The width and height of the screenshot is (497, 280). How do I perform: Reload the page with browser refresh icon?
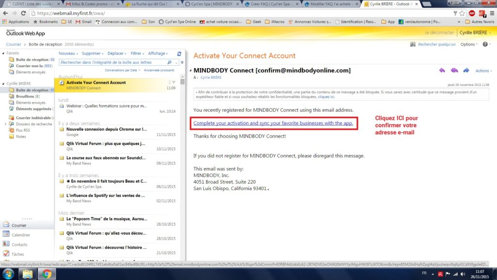click(23, 13)
